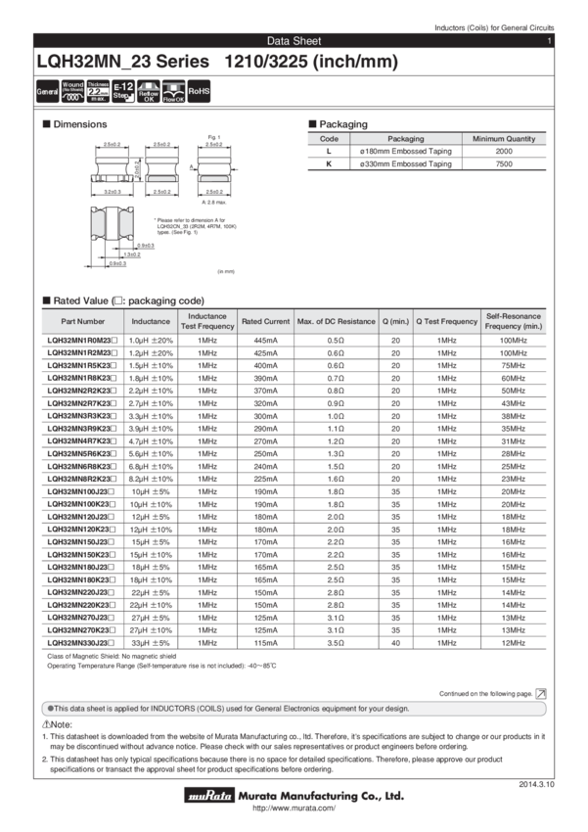
Task: Click the bottom-view dimension drawing with 1.3±0.2
Action: (x=118, y=237)
